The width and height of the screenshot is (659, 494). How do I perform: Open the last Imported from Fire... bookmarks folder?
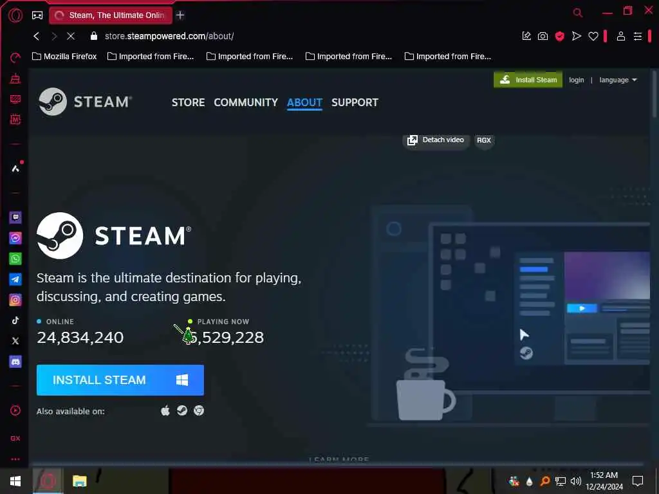pos(448,57)
